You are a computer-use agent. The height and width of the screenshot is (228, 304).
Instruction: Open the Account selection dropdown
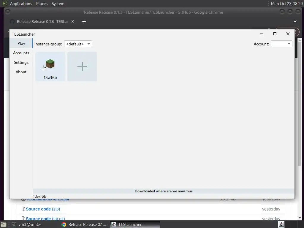click(x=281, y=44)
